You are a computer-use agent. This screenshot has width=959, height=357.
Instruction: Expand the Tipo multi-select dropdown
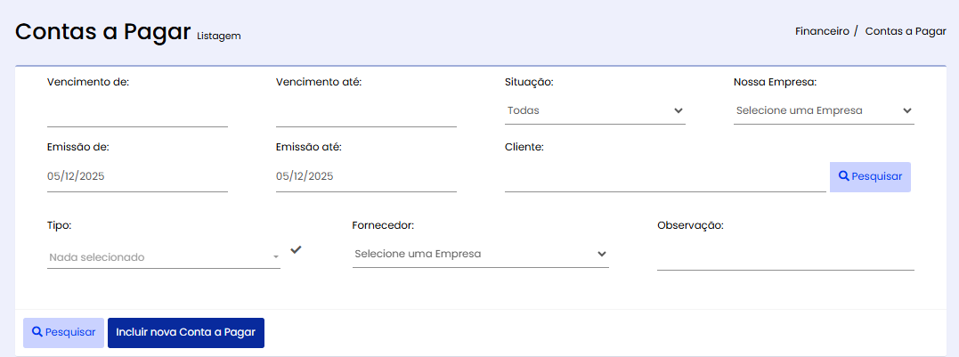(x=164, y=256)
